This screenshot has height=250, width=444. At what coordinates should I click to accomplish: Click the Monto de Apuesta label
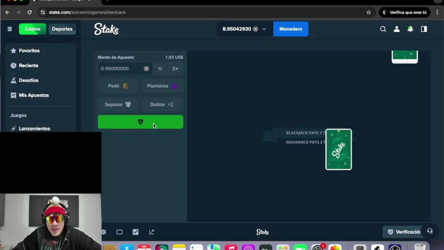coord(116,57)
